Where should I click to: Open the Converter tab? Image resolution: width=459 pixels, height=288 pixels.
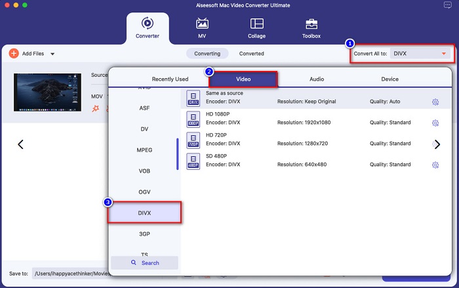[147, 28]
